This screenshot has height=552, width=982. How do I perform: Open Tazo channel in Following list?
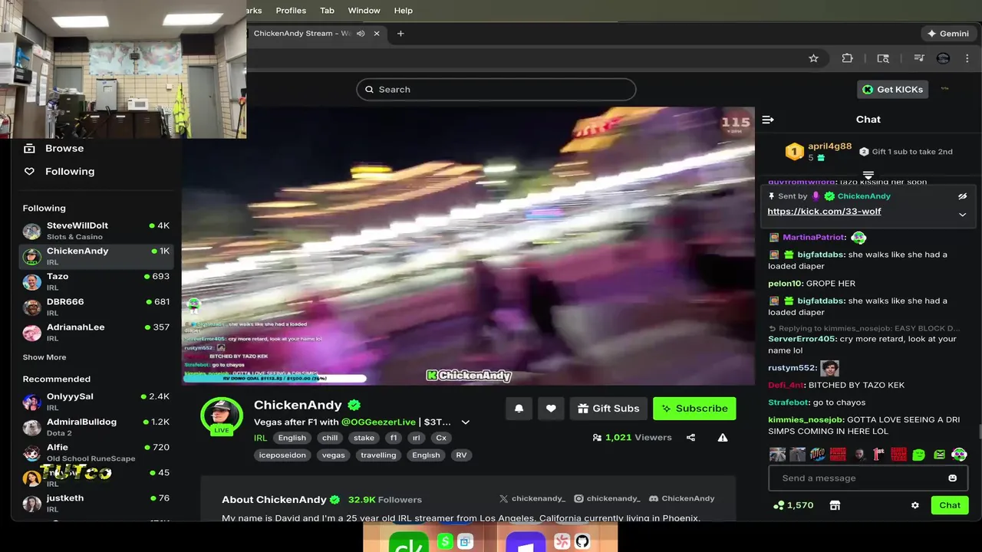96,281
